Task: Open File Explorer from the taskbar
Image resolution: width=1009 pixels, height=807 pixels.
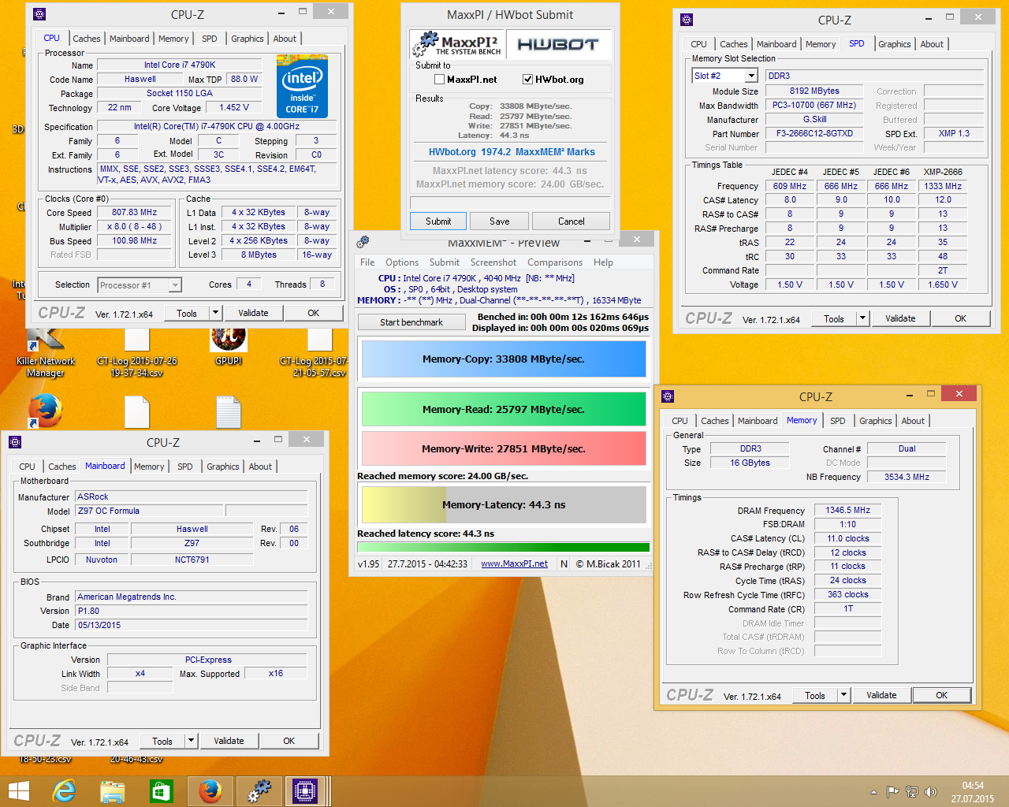Action: pyautogui.click(x=113, y=791)
